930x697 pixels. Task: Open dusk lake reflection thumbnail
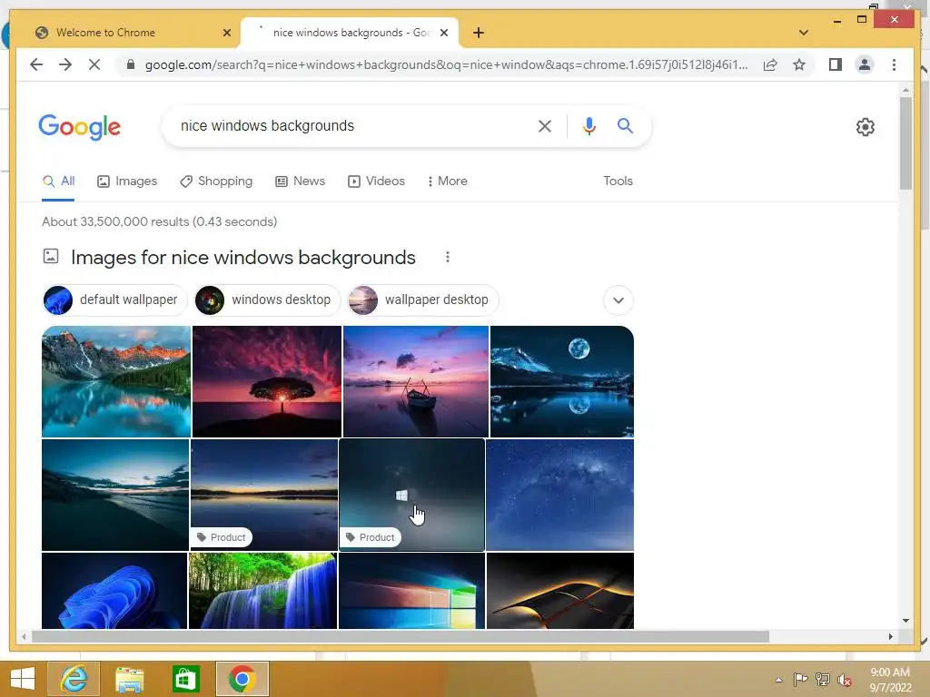coord(264,495)
